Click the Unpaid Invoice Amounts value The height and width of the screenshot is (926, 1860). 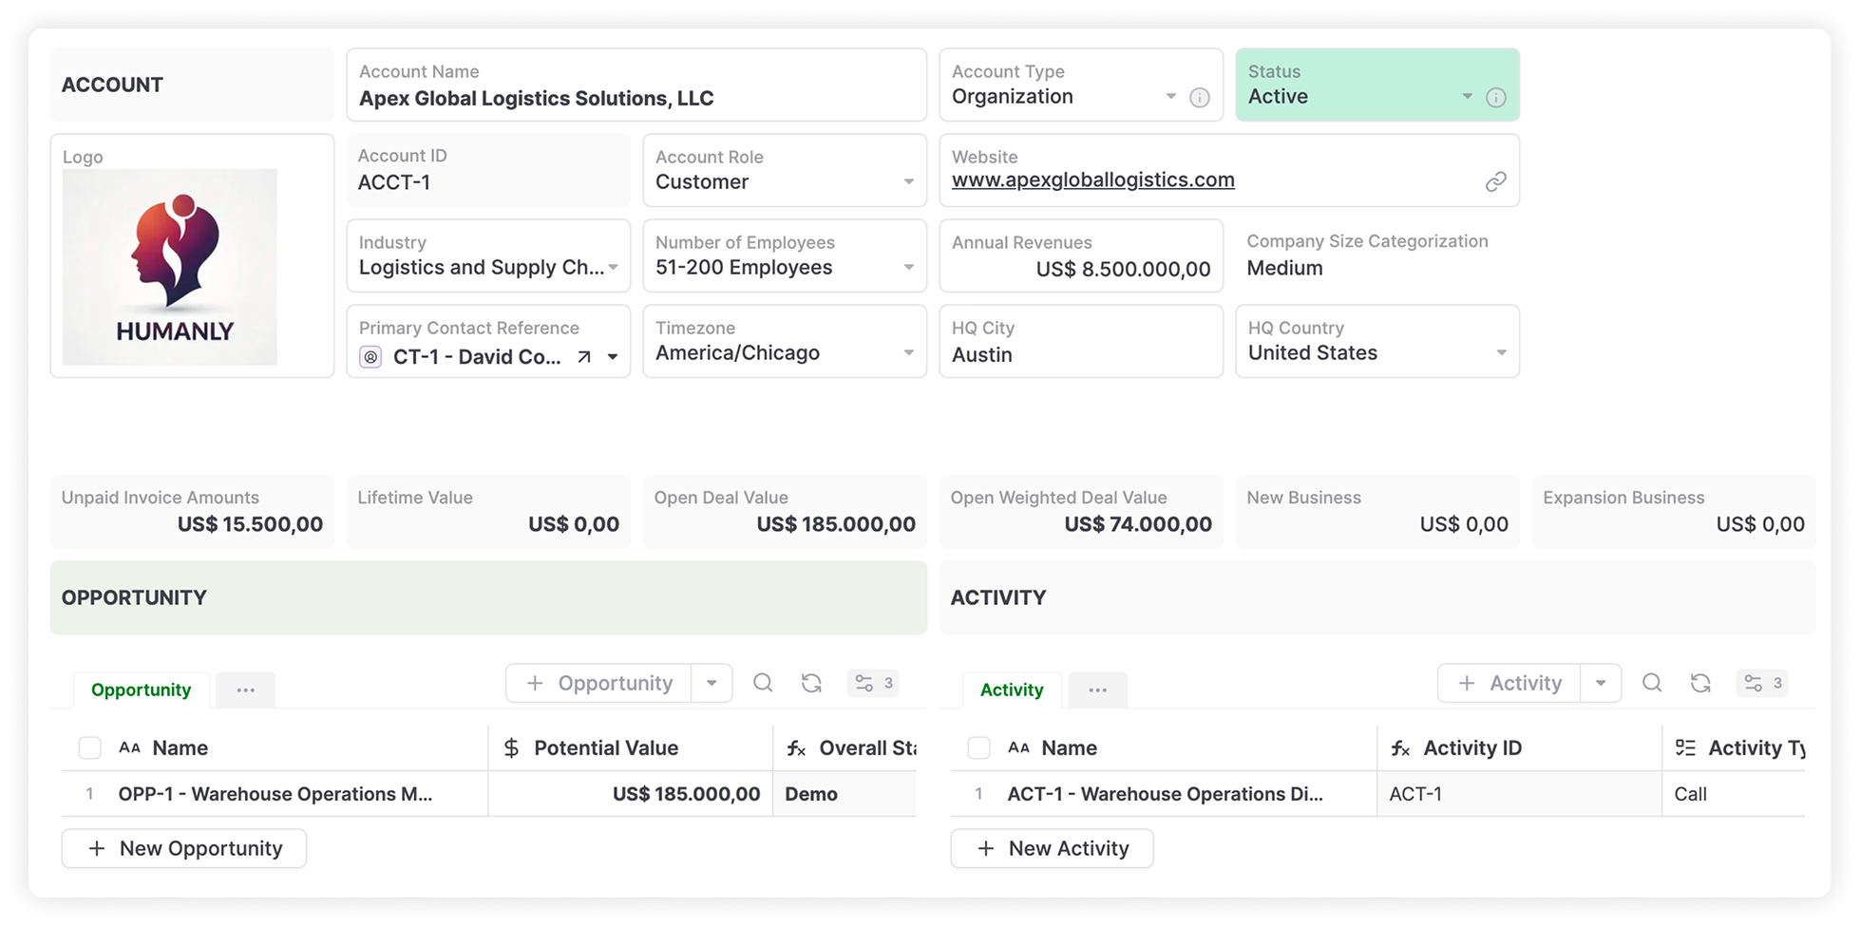click(x=250, y=524)
